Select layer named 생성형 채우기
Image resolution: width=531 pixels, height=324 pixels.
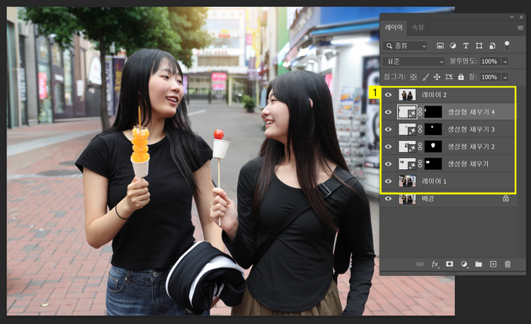point(468,163)
